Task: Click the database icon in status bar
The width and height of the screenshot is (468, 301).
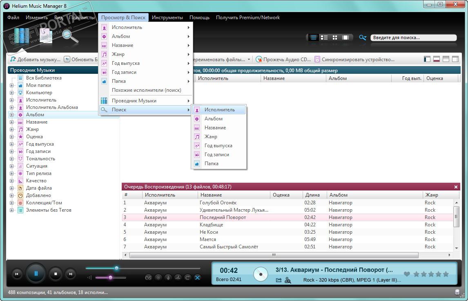Action: (x=457, y=292)
